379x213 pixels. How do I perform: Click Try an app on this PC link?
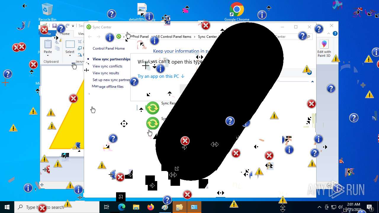[x=161, y=76]
